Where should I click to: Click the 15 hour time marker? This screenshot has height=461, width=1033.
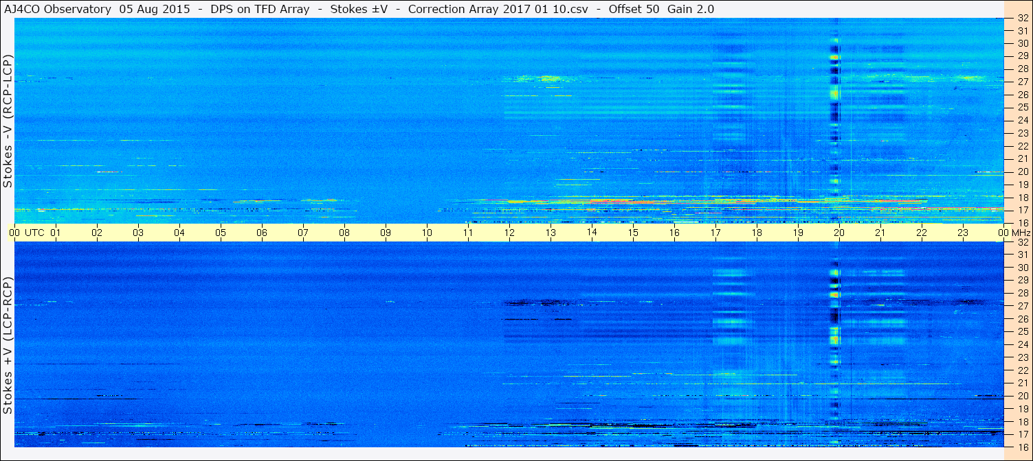pos(633,233)
